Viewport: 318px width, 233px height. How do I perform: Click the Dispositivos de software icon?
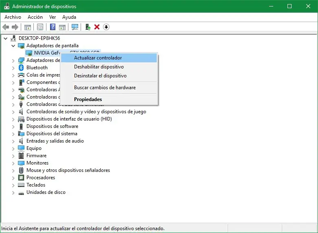pos(21,126)
